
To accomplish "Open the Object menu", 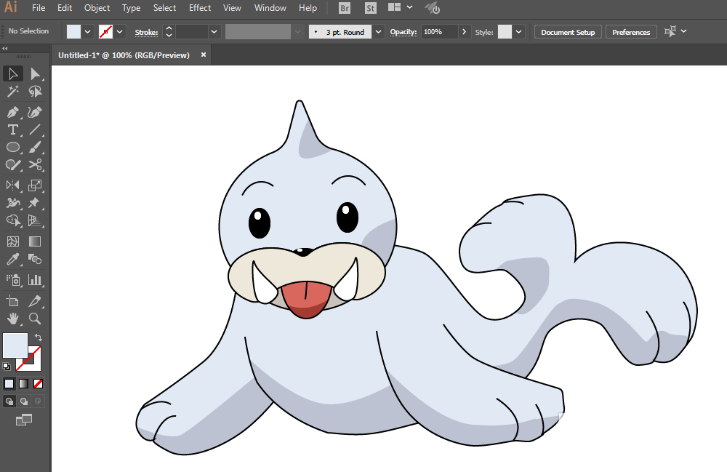I will (97, 8).
